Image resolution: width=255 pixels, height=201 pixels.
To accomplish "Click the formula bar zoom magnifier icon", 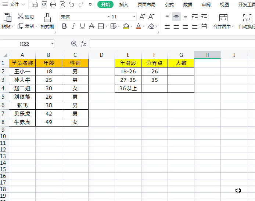I will tap(74, 44).
